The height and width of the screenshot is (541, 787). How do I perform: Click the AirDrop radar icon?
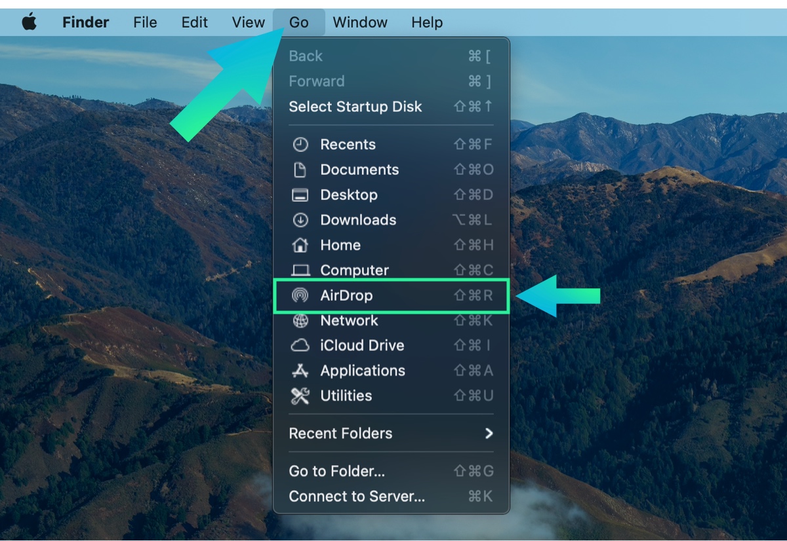point(300,295)
